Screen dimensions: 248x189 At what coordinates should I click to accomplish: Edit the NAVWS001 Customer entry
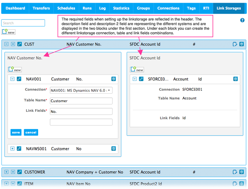[x=19, y=148]
